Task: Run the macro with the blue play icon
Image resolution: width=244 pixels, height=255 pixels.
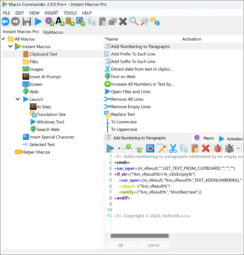Action: coord(38,21)
